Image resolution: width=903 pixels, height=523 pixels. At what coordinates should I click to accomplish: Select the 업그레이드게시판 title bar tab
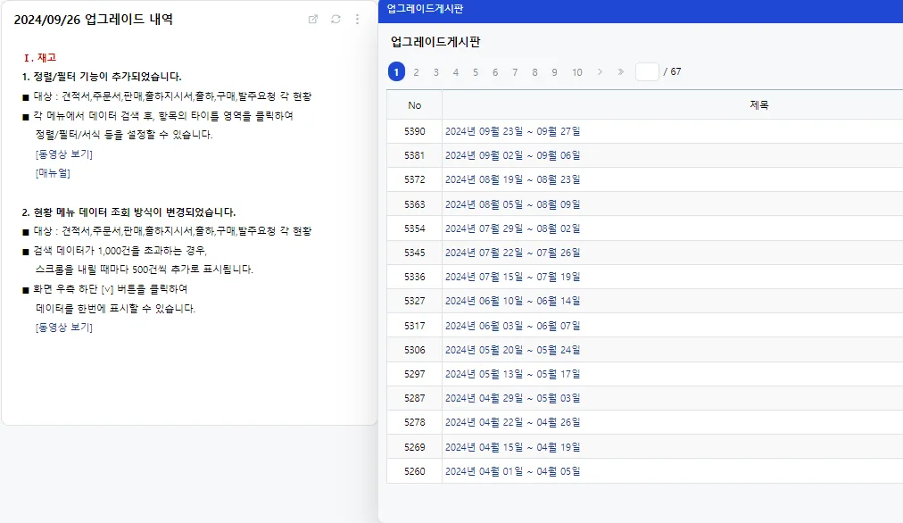tap(425, 9)
